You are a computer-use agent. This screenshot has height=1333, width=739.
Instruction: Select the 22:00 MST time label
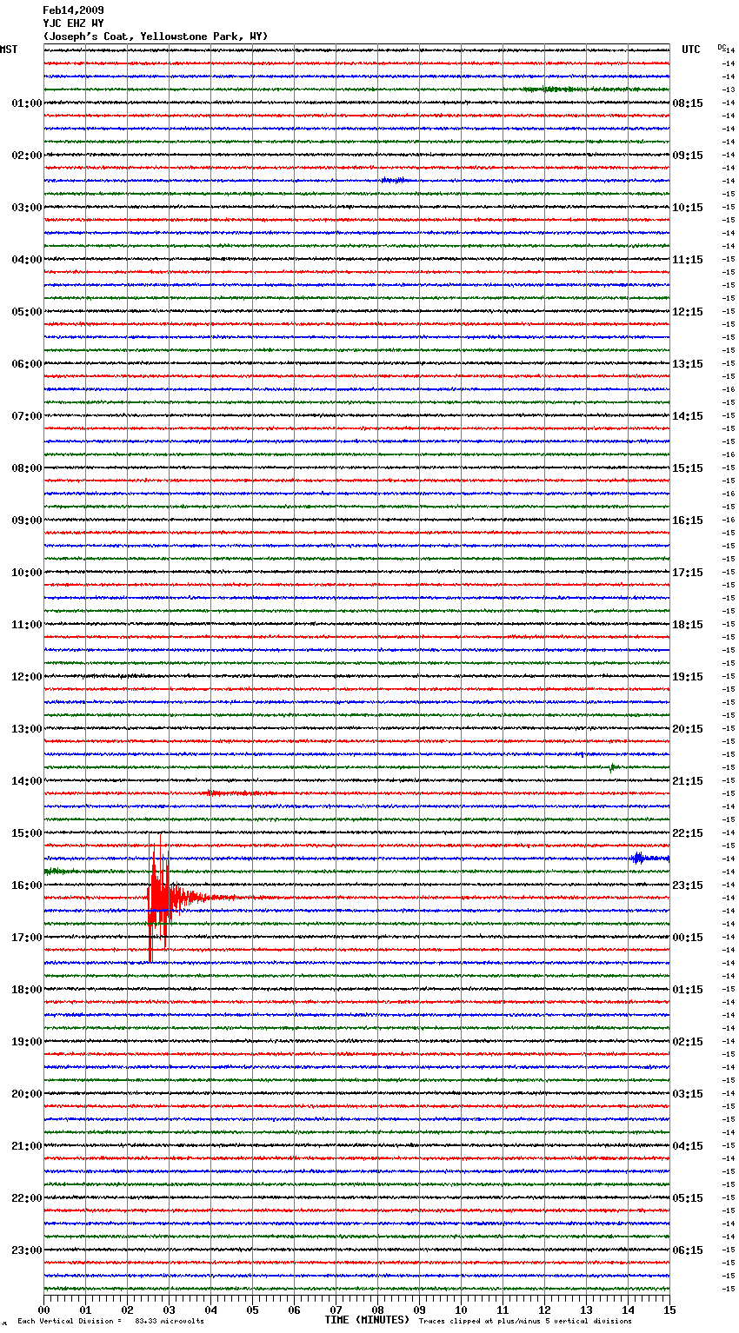[x=26, y=1198]
